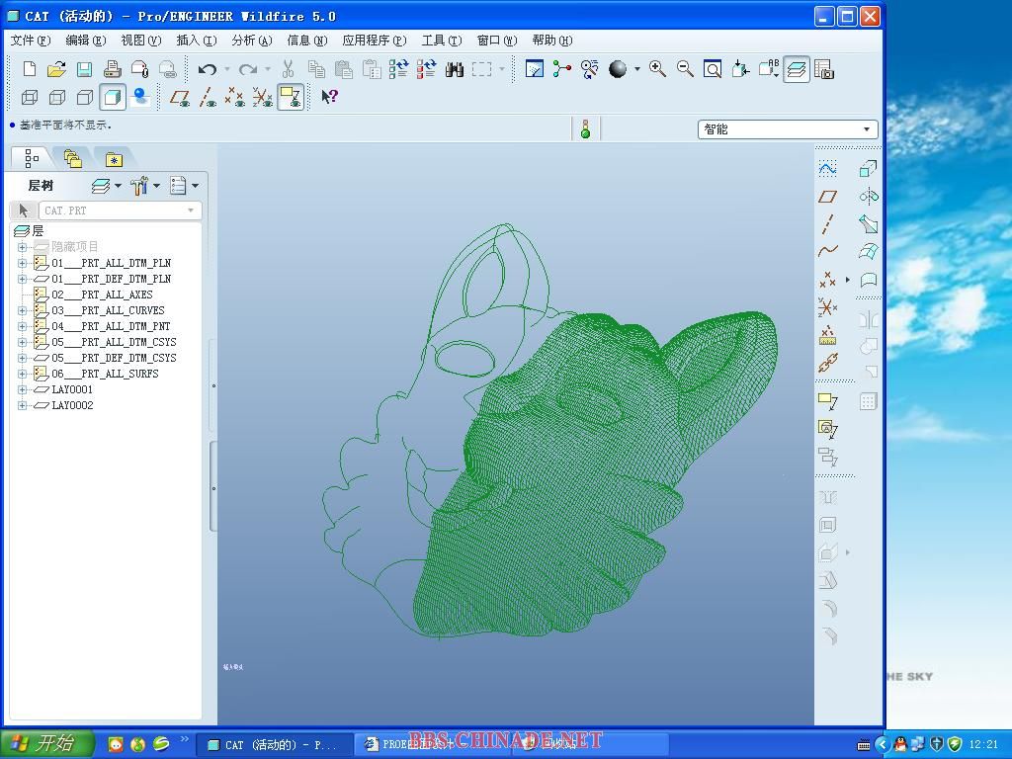1012x759 pixels.
Task: Print using the printer toolbar icon
Action: [x=113, y=69]
